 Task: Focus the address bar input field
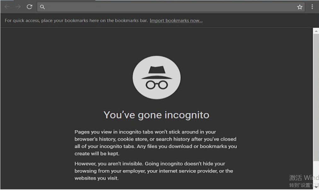point(170,7)
